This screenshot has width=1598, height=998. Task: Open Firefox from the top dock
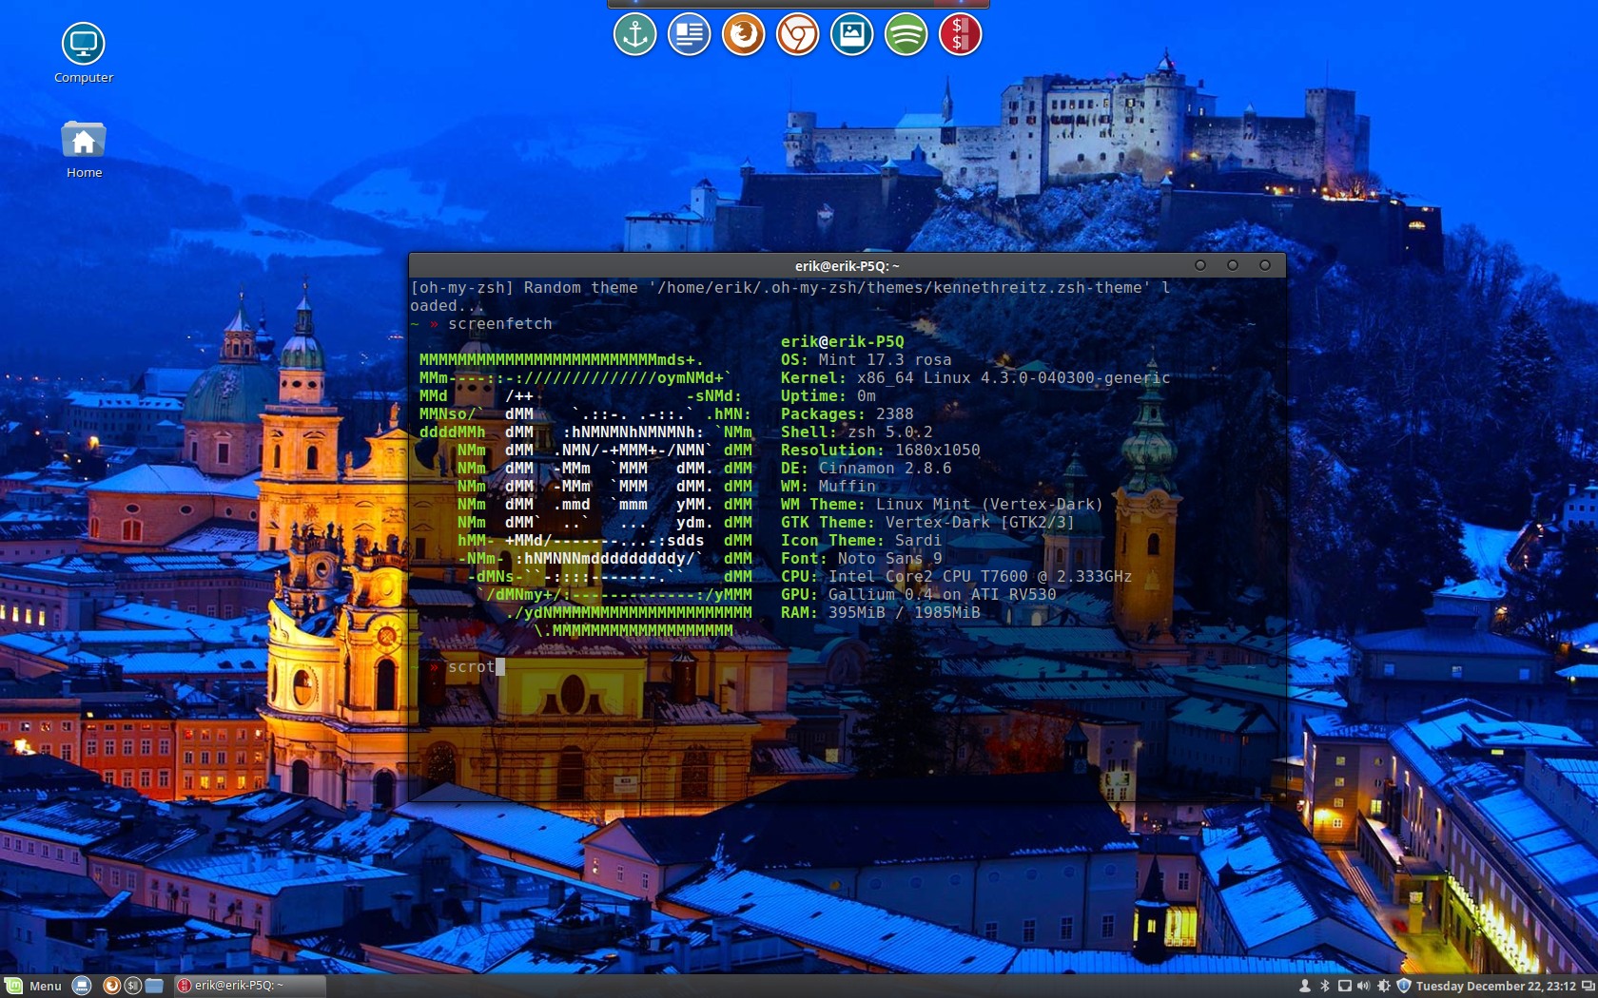point(743,35)
